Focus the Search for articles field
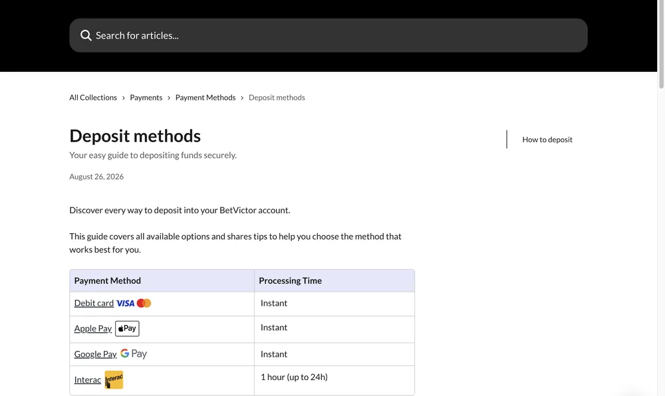665x396 pixels. tap(329, 35)
